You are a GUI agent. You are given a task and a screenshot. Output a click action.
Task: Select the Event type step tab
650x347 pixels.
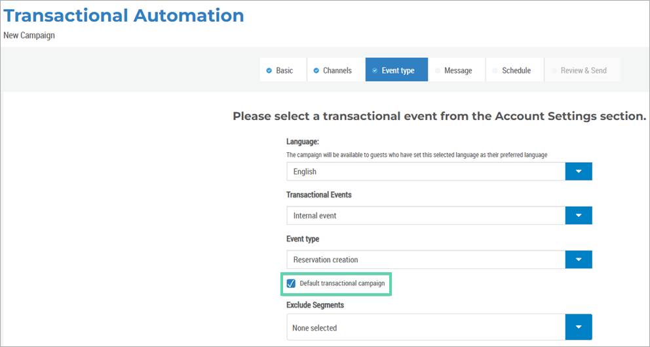click(x=396, y=70)
